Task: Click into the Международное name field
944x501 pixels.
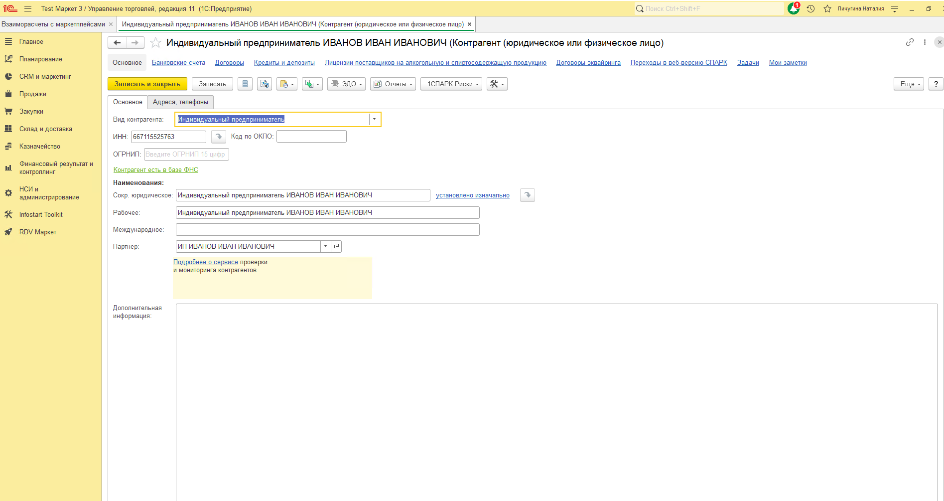Action: (x=328, y=229)
